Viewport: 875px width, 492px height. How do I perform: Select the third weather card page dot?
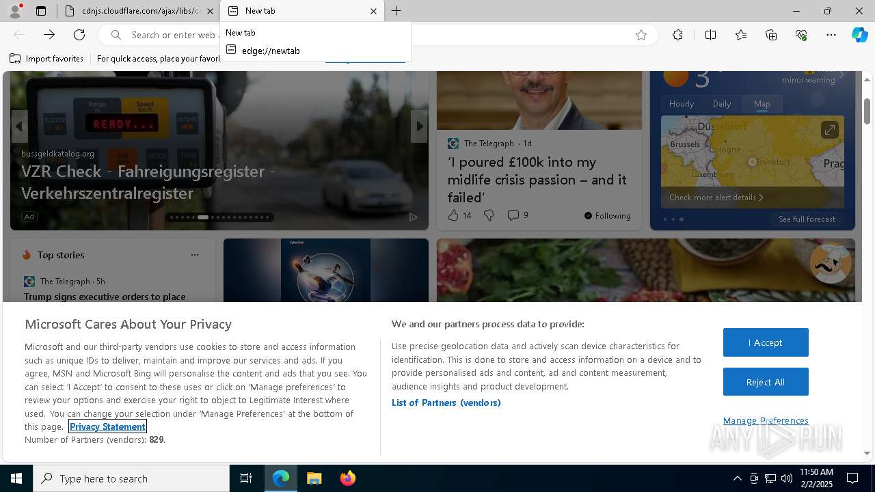click(682, 219)
